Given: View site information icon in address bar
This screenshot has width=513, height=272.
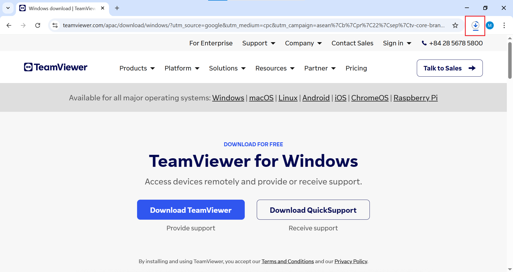Looking at the screenshot, I should point(55,25).
